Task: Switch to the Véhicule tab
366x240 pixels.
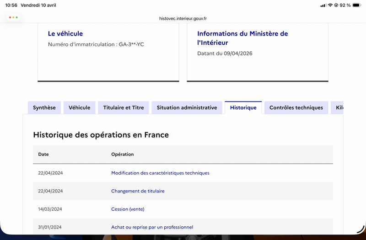Action: pyautogui.click(x=79, y=107)
